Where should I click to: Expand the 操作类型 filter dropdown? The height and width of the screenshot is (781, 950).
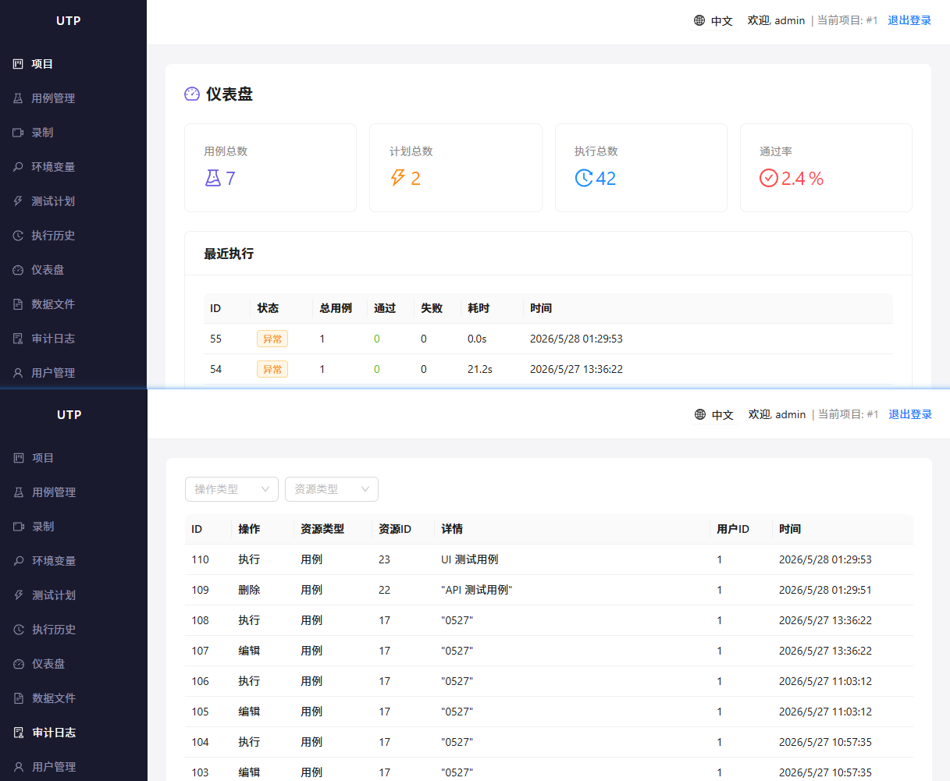click(232, 489)
